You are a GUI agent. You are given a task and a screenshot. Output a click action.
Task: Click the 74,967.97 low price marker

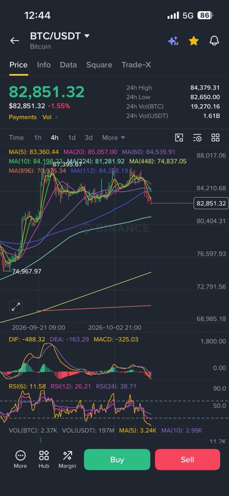(x=27, y=271)
